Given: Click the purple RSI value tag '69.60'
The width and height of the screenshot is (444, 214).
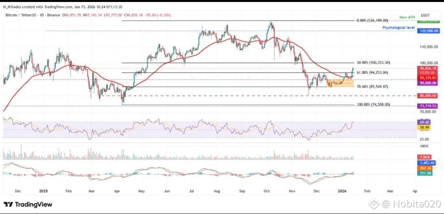Looking at the screenshot, I should coord(424,122).
